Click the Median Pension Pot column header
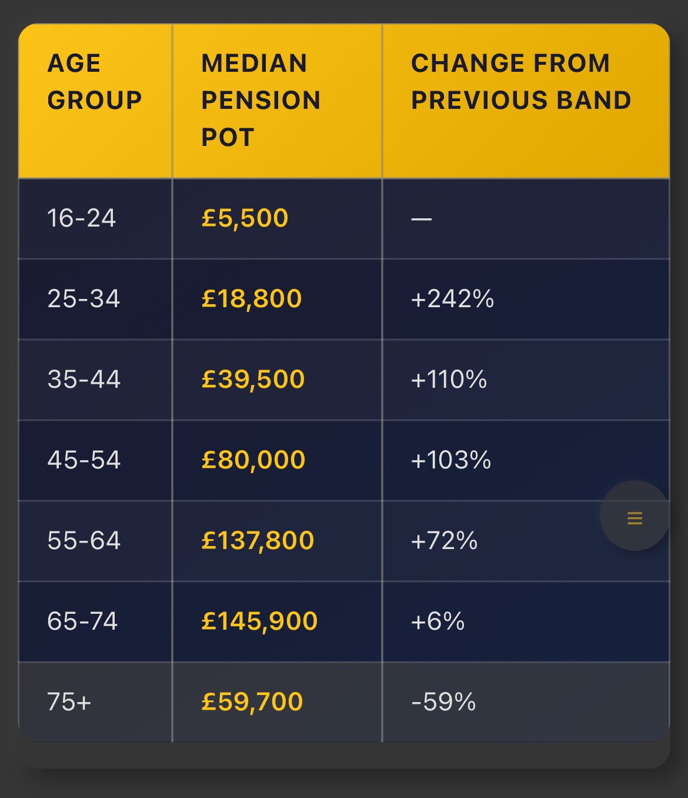 (x=260, y=100)
